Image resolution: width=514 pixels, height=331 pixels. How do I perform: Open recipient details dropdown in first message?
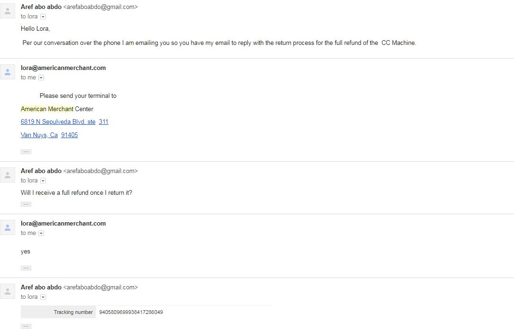[43, 17]
